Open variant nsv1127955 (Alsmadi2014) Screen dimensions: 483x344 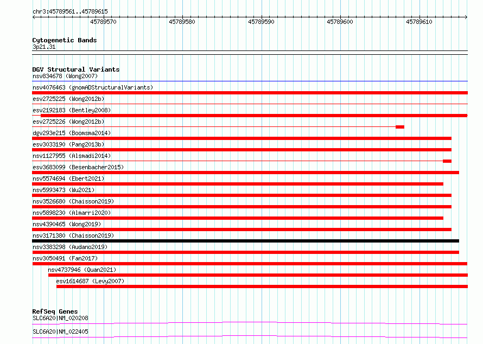(72, 156)
